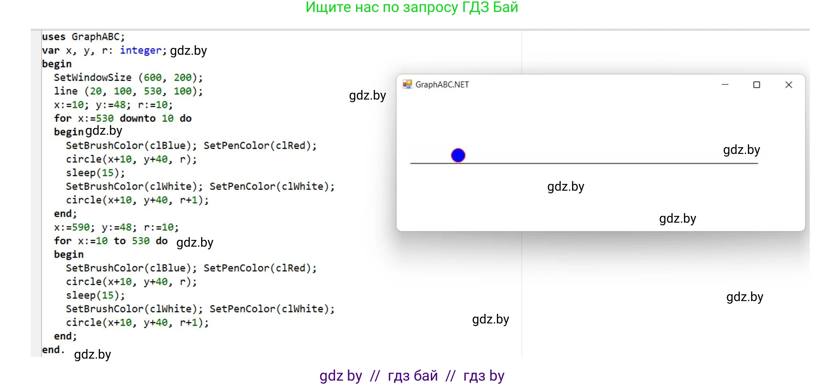Click the 'downto' keyword in the first loop

coord(137,118)
